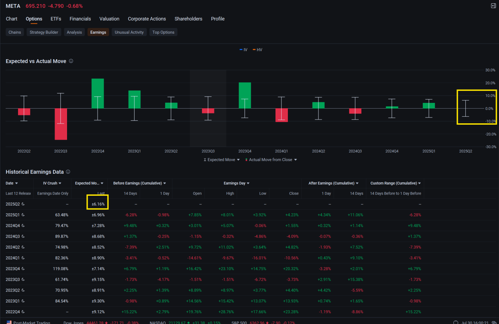This screenshot has width=499, height=324.
Task: Click the panel collapse icon at top right
Action: pos(493,6)
